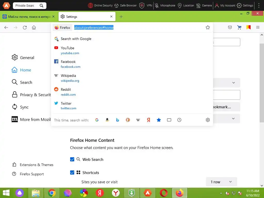Click the Firefox identity badge in address bar
264x198 pixels.
point(62,28)
